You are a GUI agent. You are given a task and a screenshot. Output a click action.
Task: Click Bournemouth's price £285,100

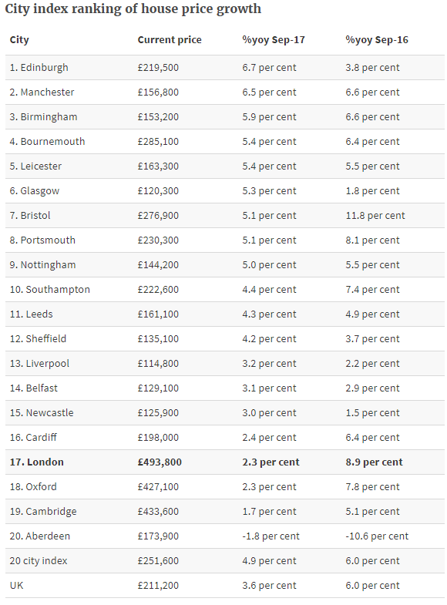158,142
